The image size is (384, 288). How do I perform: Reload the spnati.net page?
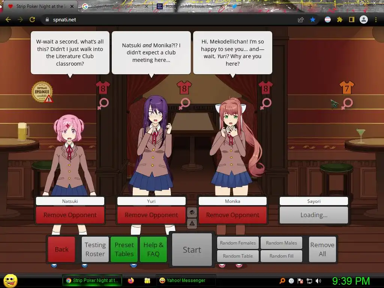click(x=32, y=19)
